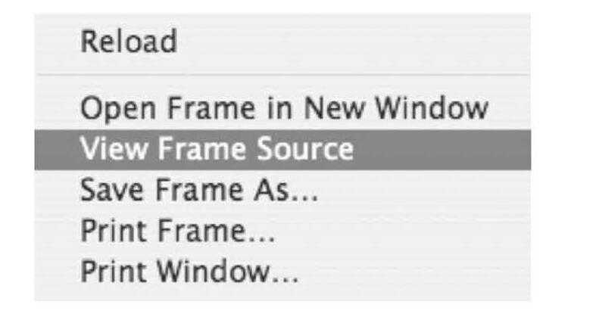The height and width of the screenshot is (317, 596).
Task: Choose Save Frame As...
Action: pos(199,190)
